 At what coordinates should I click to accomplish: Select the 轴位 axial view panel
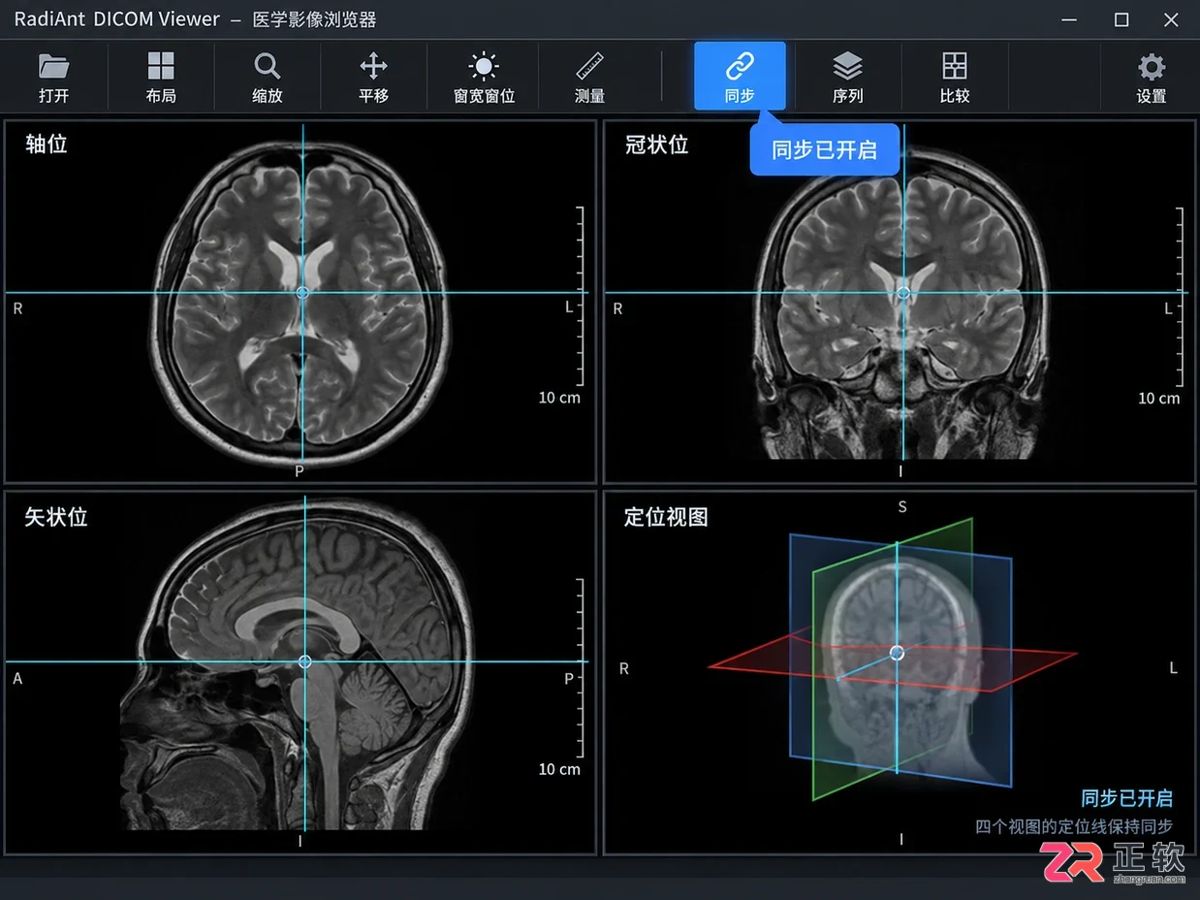coord(300,302)
